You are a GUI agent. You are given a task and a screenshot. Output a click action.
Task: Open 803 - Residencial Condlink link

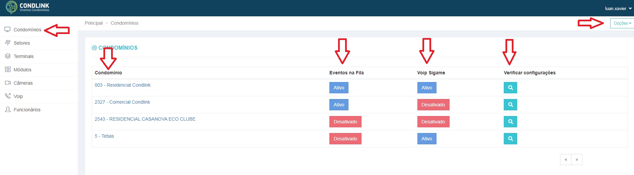(123, 85)
